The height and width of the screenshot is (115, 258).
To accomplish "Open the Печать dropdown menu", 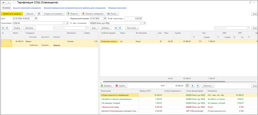I will click(113, 14).
